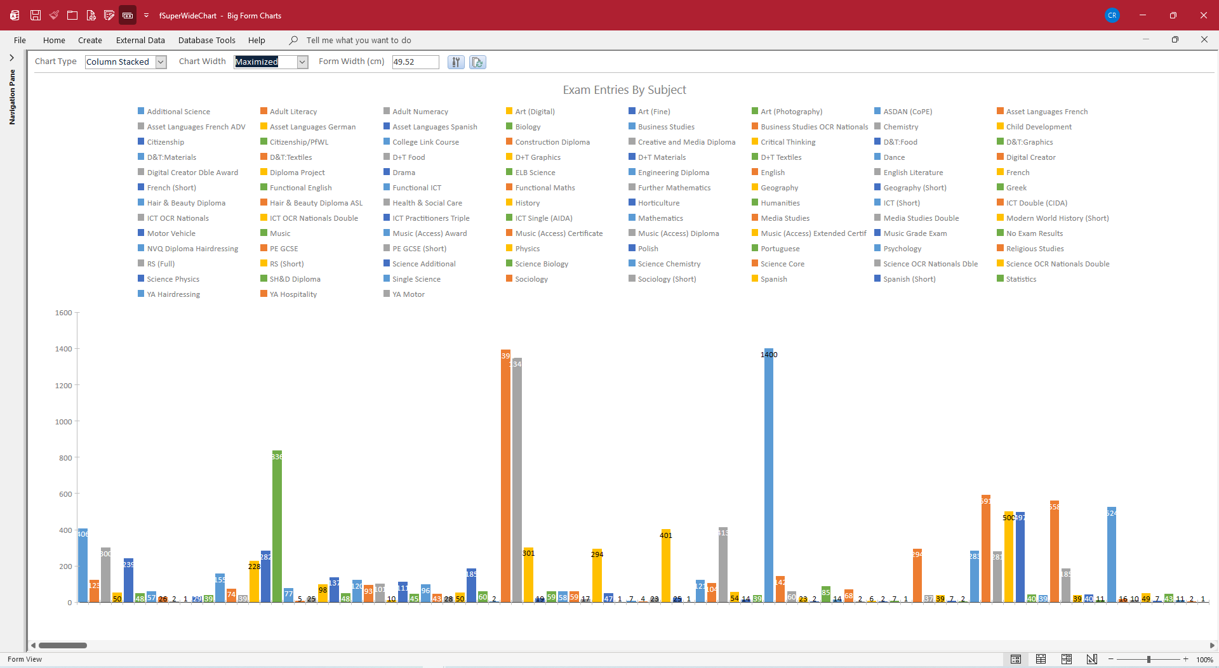Open the Chart Type dropdown arrow
This screenshot has width=1219, height=668.
point(161,62)
